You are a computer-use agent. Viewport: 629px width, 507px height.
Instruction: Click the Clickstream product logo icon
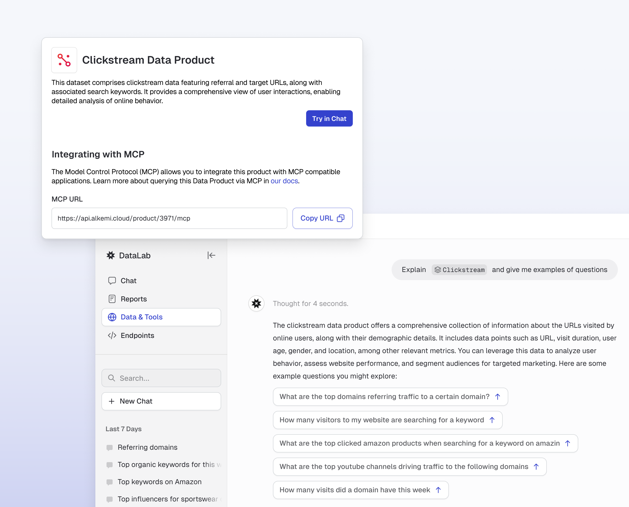tap(64, 60)
